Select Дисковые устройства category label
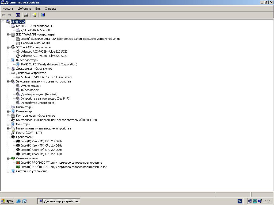The width and height of the screenshot is (274, 205). 31,73
